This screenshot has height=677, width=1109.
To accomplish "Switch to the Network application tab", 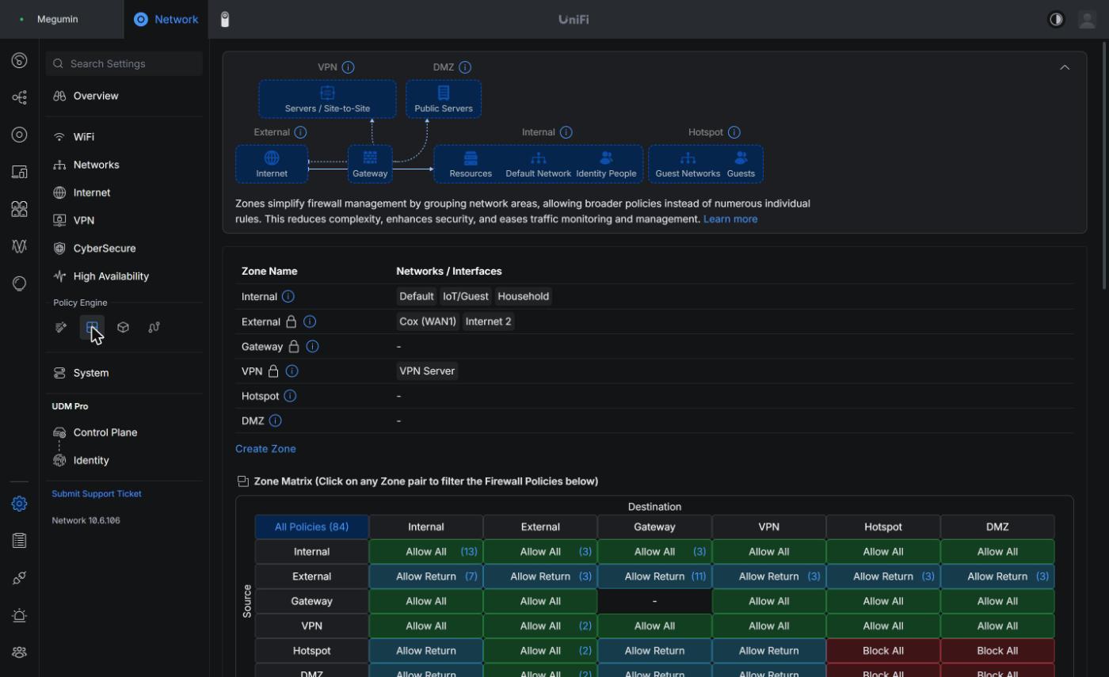I will coord(166,19).
